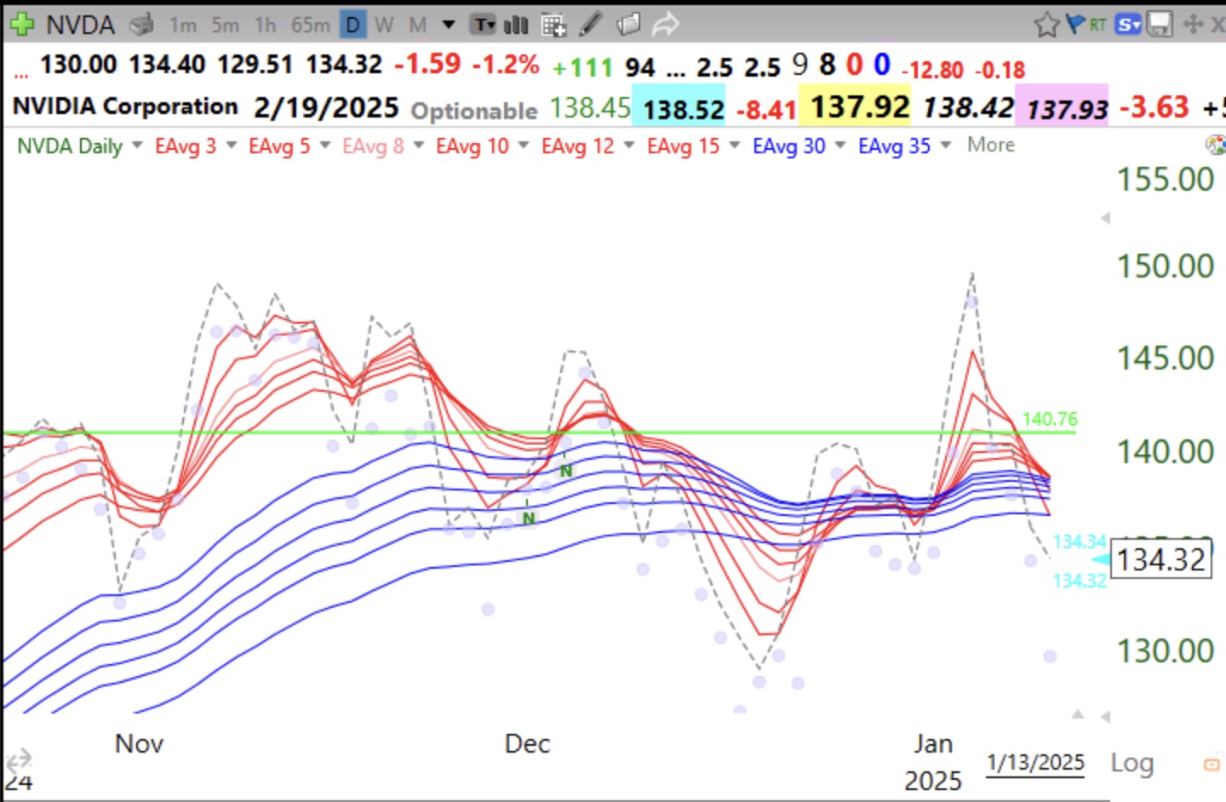
Task: Select the W weekly timeframe
Action: point(384,26)
